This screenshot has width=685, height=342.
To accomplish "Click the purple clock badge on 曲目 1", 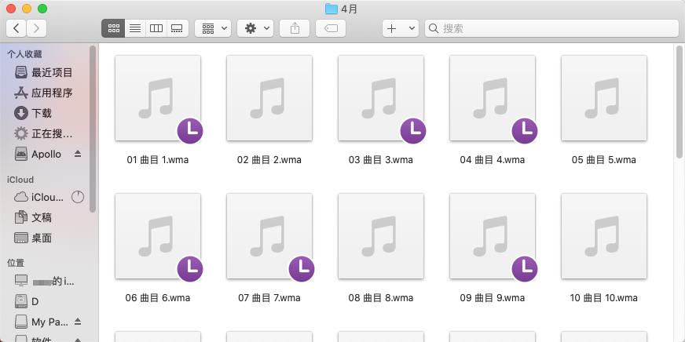I will coord(190,131).
